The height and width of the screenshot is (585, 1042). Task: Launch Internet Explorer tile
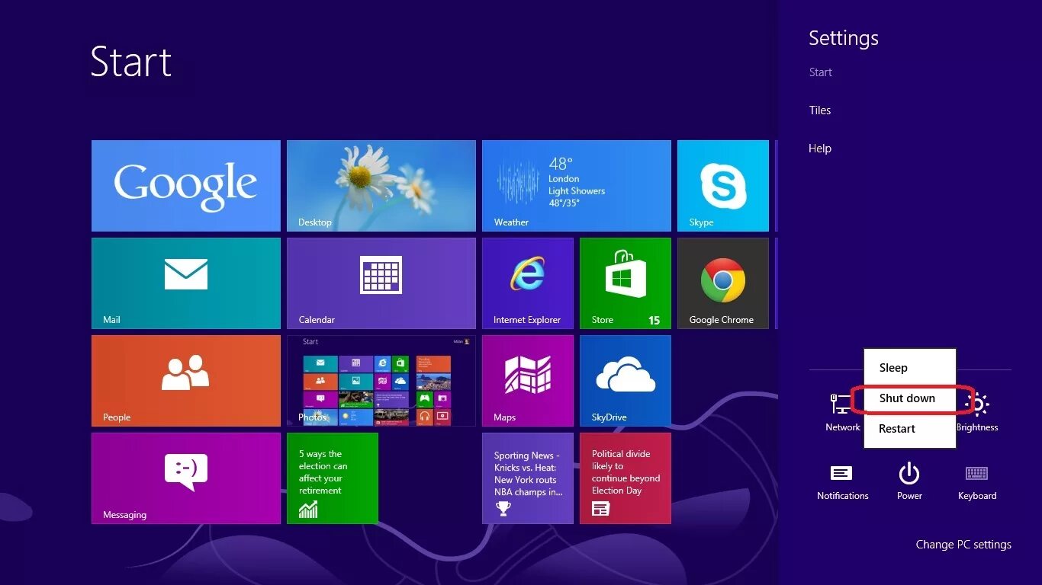coord(528,283)
